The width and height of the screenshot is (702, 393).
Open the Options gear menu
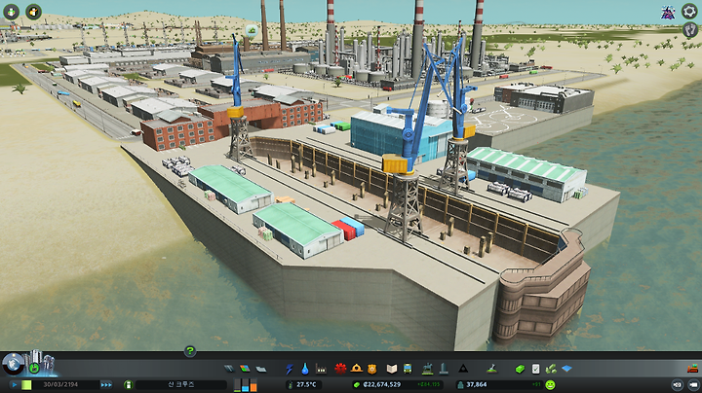(x=689, y=11)
